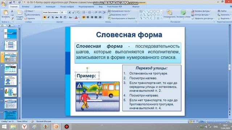This screenshot has width=232, height=130.
Task: Open the Макет layout dropdown
Action: point(30,11)
